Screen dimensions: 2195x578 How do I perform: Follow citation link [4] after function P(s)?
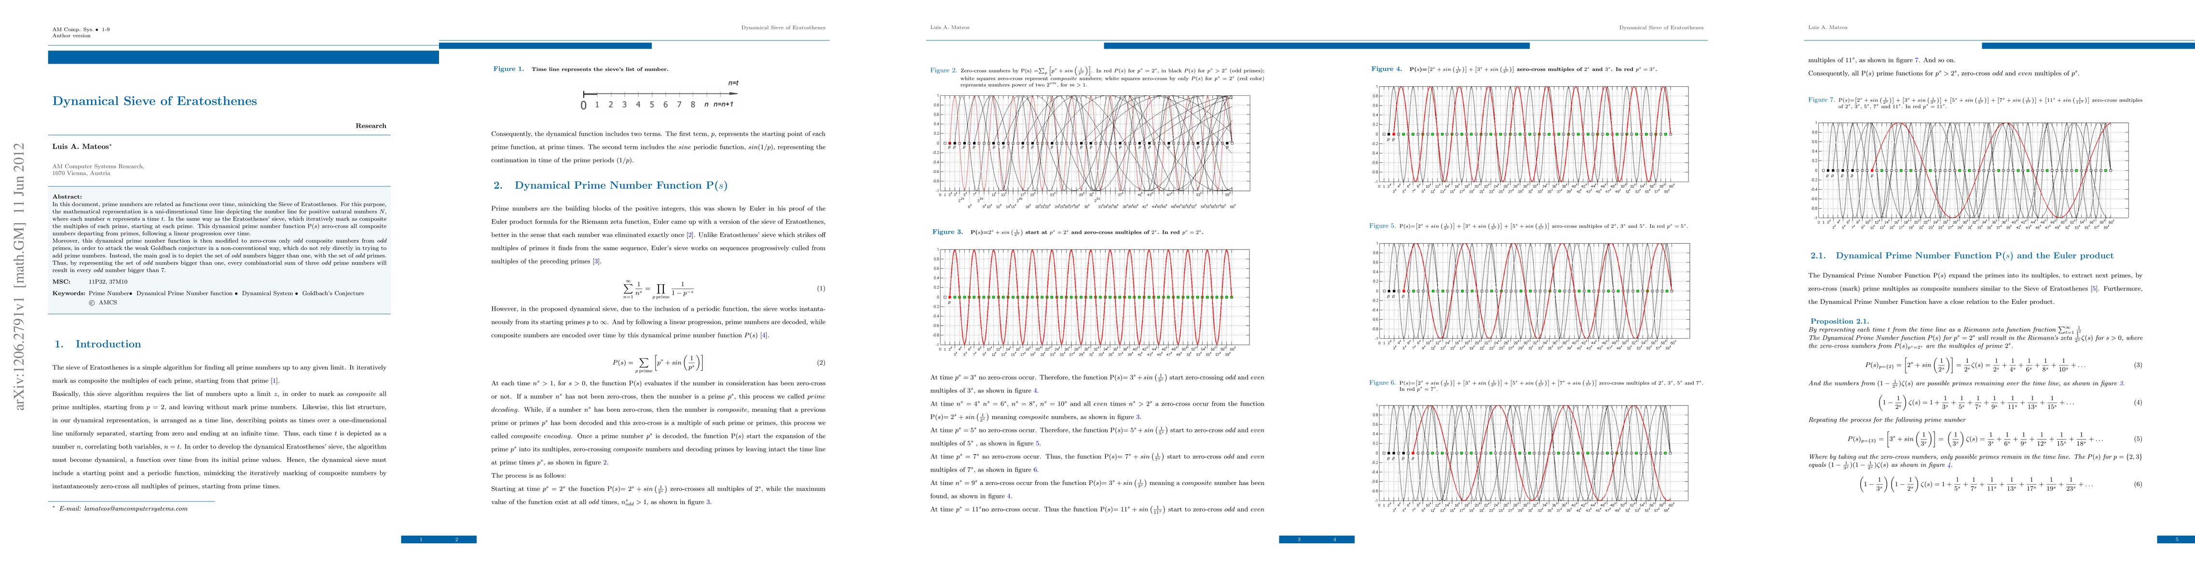click(764, 335)
